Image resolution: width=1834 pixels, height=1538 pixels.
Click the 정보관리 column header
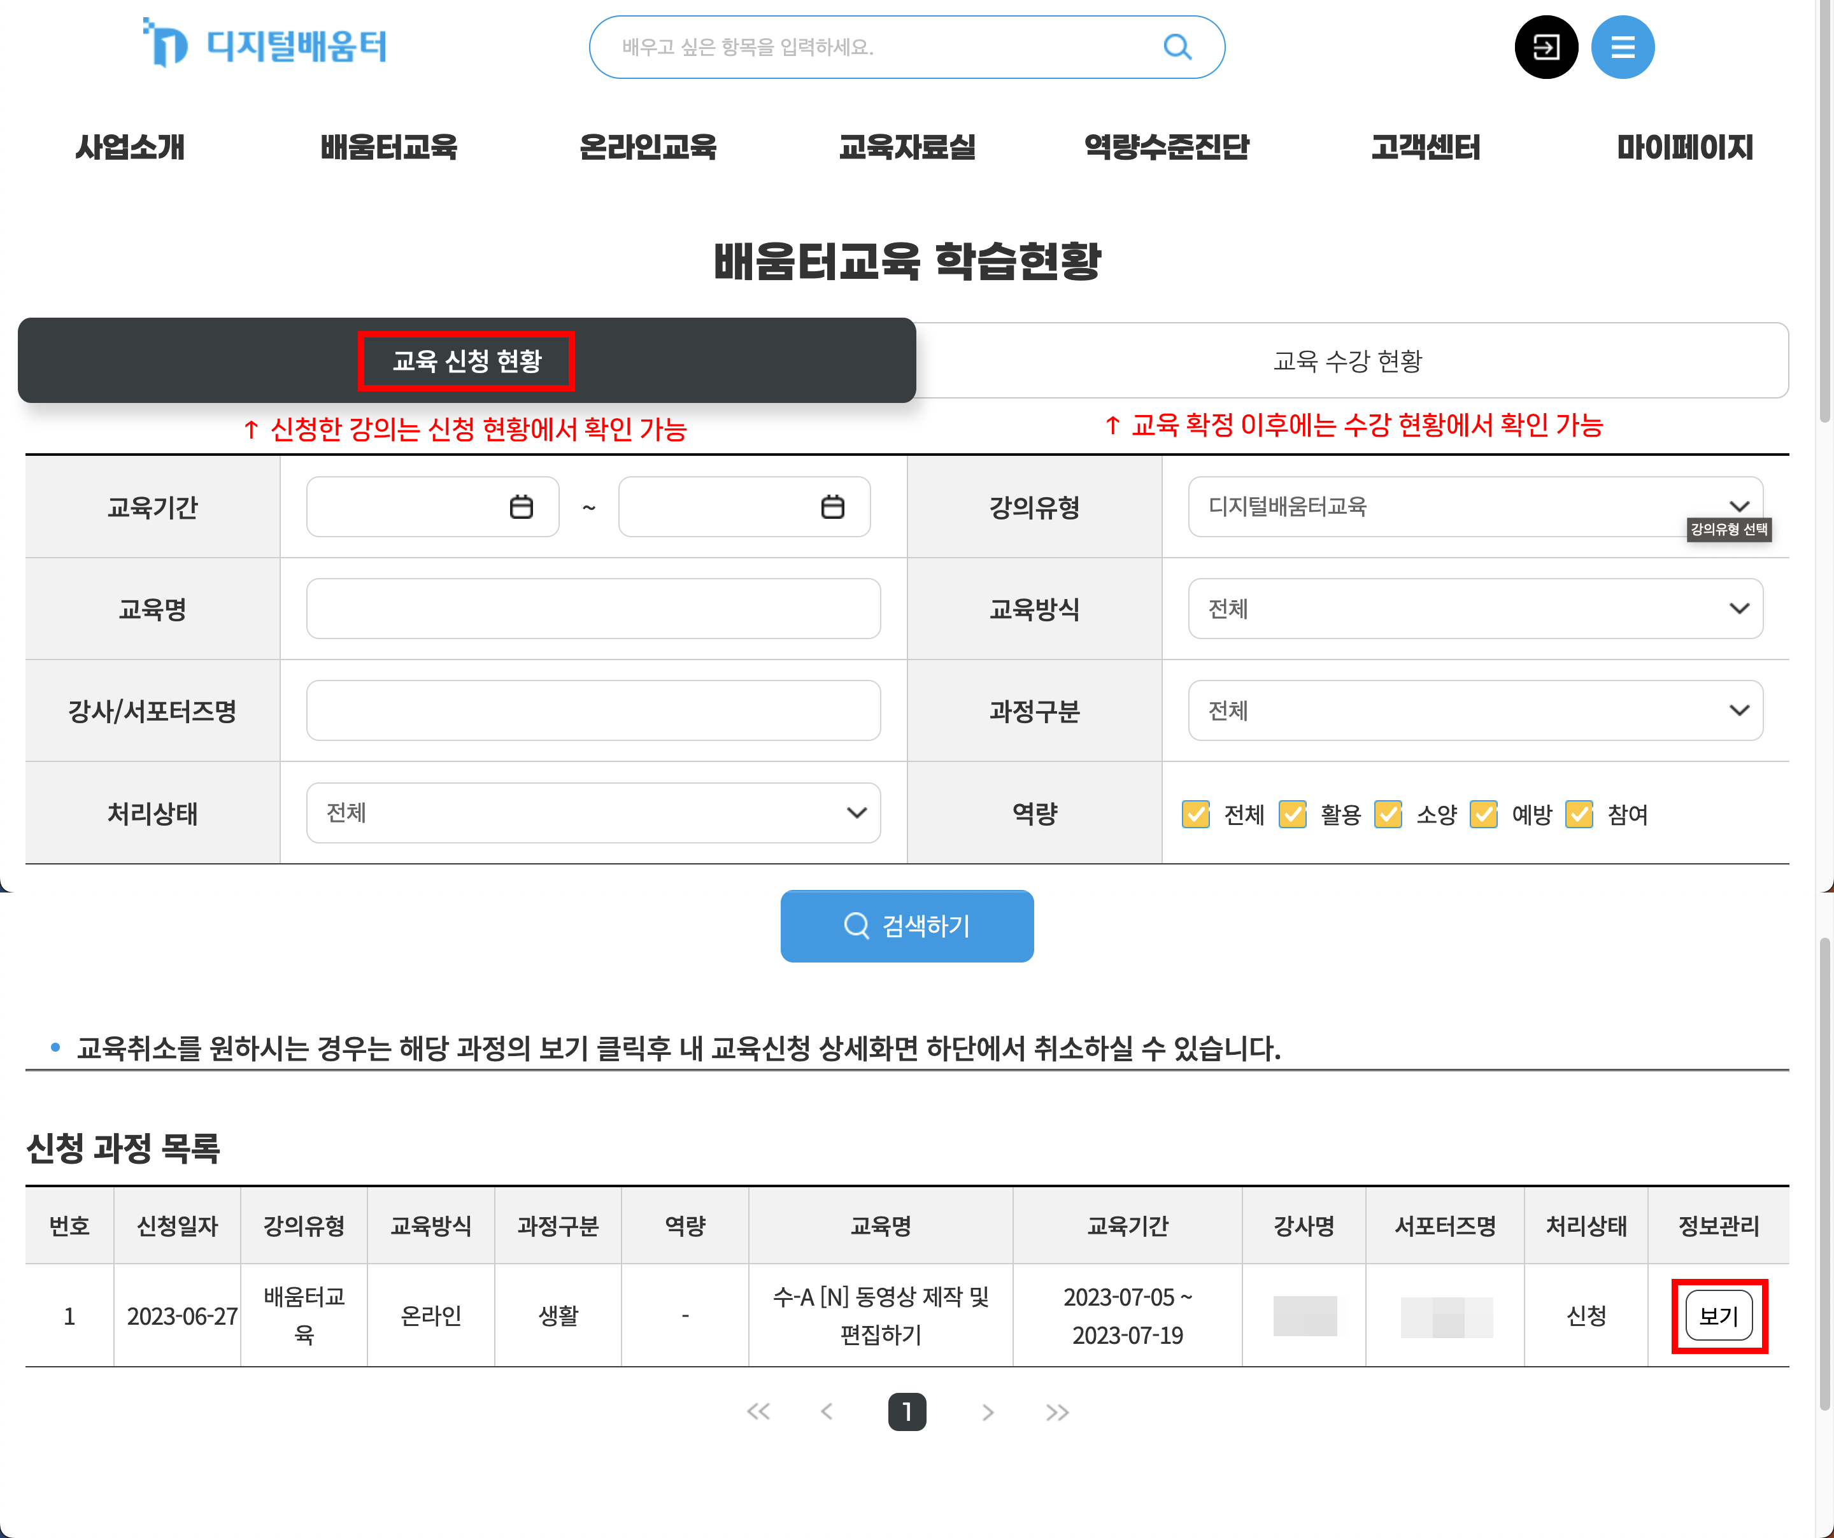point(1718,1225)
